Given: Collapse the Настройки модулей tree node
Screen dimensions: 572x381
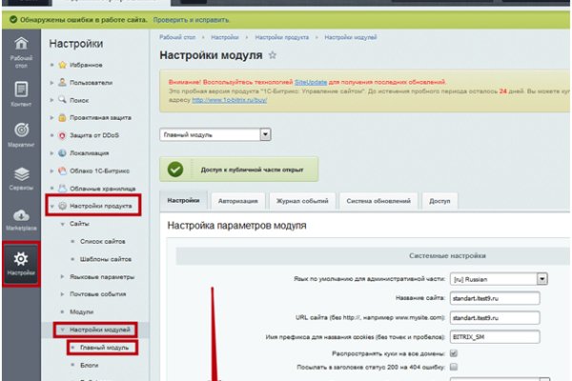Looking at the screenshot, I should click(61, 329).
